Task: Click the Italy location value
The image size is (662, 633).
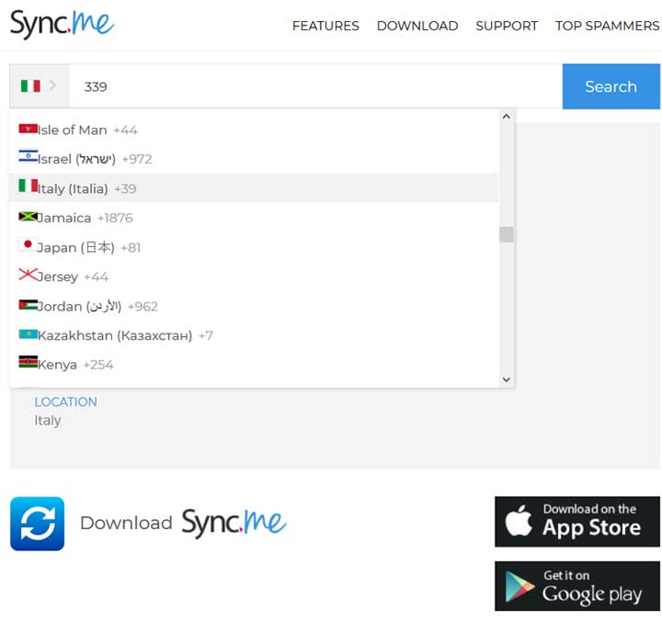Action: click(48, 420)
